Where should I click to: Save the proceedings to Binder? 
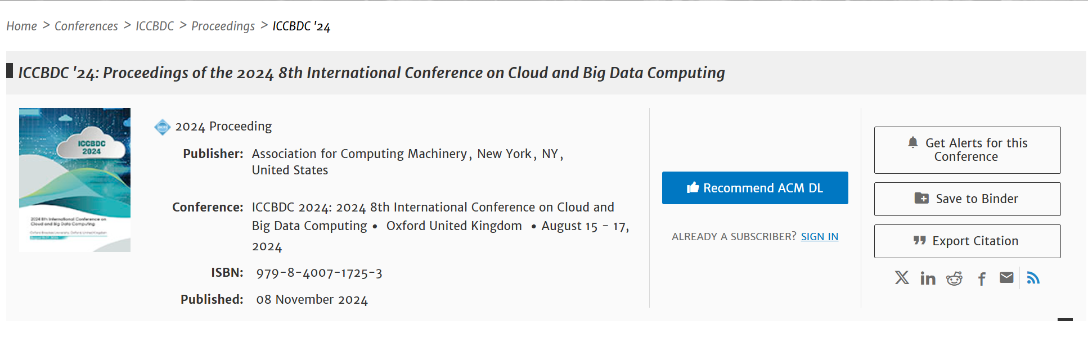[967, 199]
